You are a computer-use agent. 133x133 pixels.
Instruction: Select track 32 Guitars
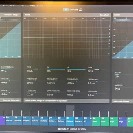[79, 121]
